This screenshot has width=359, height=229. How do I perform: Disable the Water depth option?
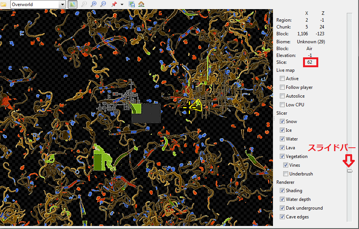click(x=282, y=199)
